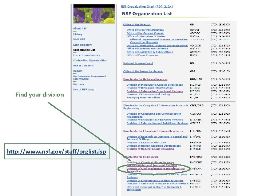
Task: Click the OIG abbreviation text
Action: 192,72
